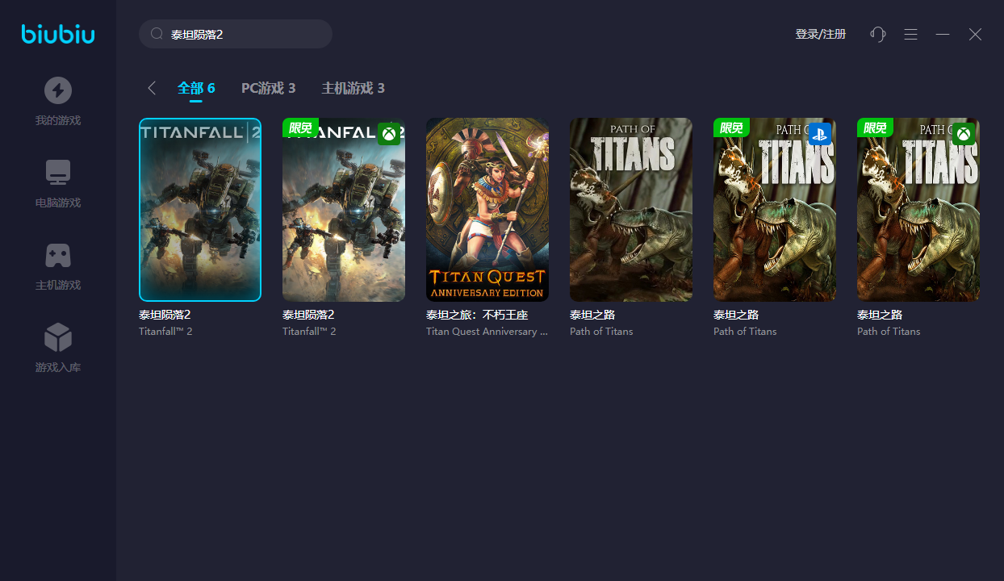Click the search magnifier icon
Image resolution: width=1004 pixels, height=581 pixels.
point(157,34)
